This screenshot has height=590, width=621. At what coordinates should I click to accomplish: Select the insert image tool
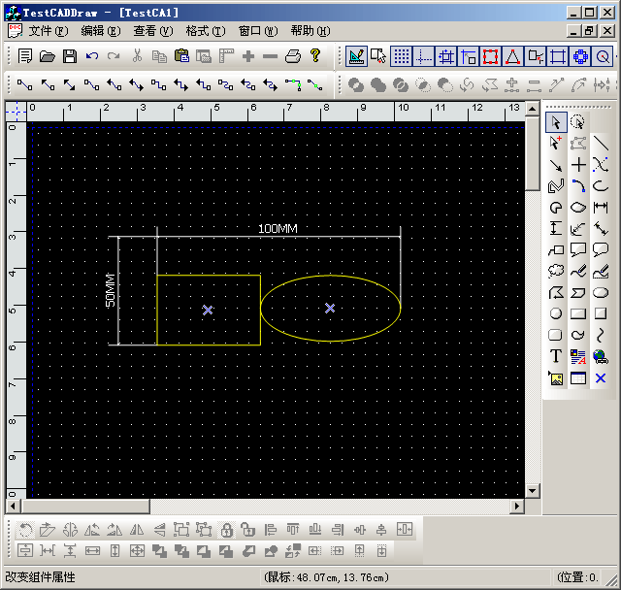(x=556, y=378)
